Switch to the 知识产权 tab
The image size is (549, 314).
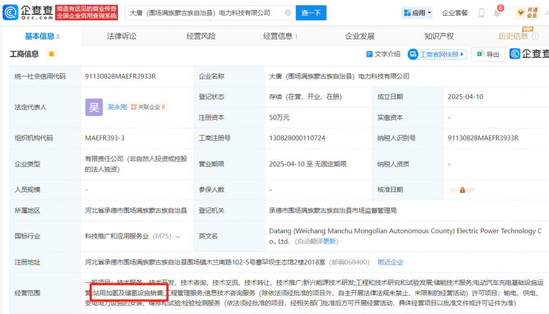439,36
